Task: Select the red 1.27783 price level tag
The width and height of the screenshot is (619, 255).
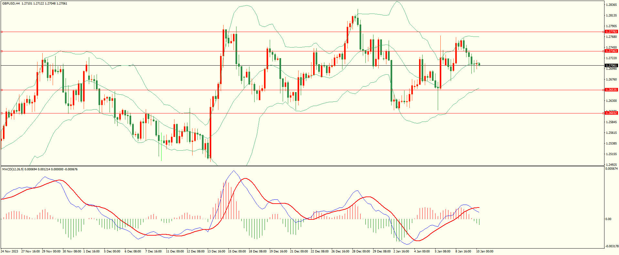Action: click(611, 32)
